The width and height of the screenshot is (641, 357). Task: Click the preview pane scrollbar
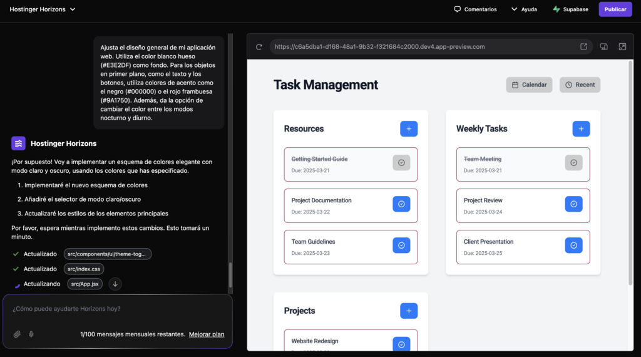630,173
